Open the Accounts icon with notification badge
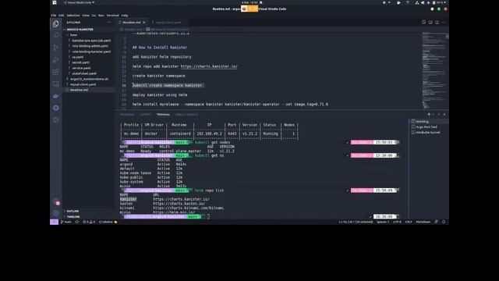Viewport: 499px width, 281px height. pyautogui.click(x=56, y=201)
